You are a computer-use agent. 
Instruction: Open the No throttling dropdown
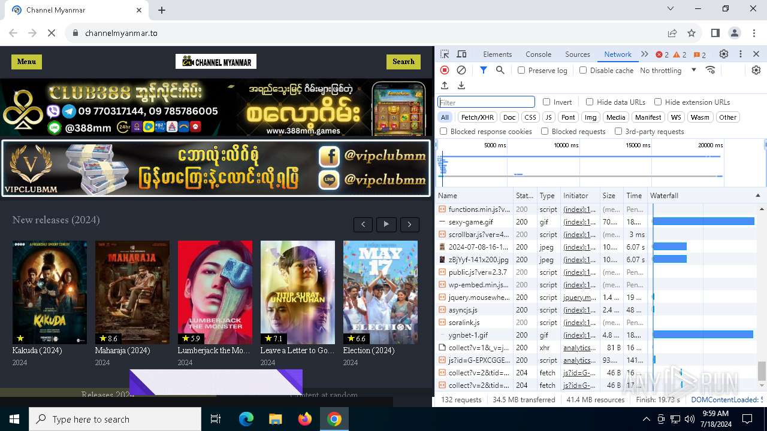pos(668,70)
